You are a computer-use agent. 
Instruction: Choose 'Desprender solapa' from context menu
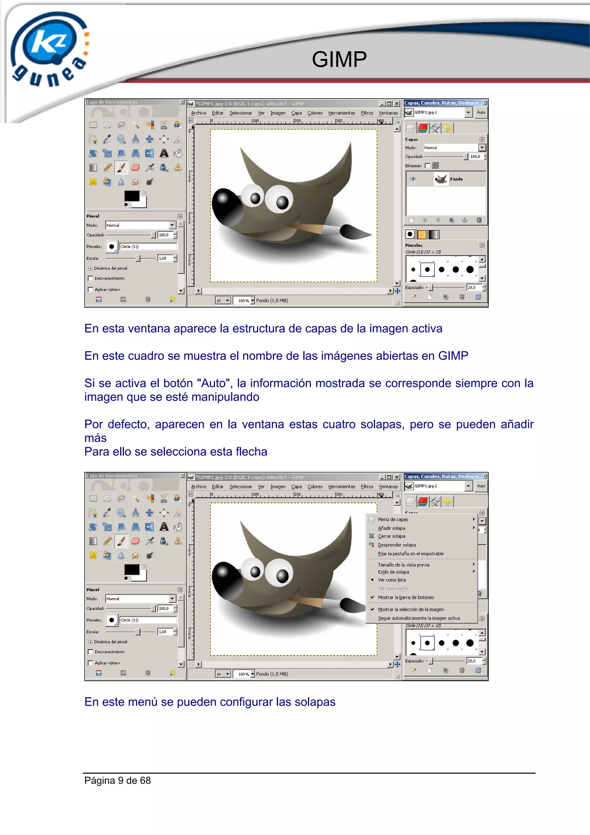pyautogui.click(x=421, y=545)
